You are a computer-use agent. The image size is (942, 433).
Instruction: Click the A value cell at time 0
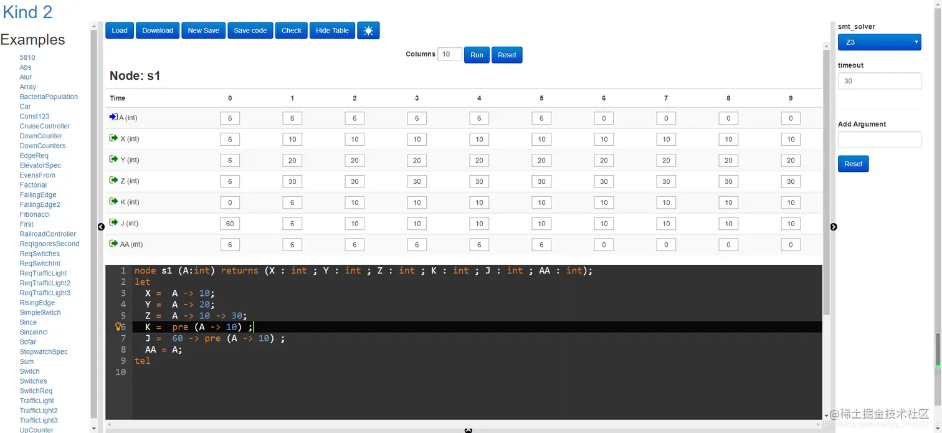coord(230,118)
